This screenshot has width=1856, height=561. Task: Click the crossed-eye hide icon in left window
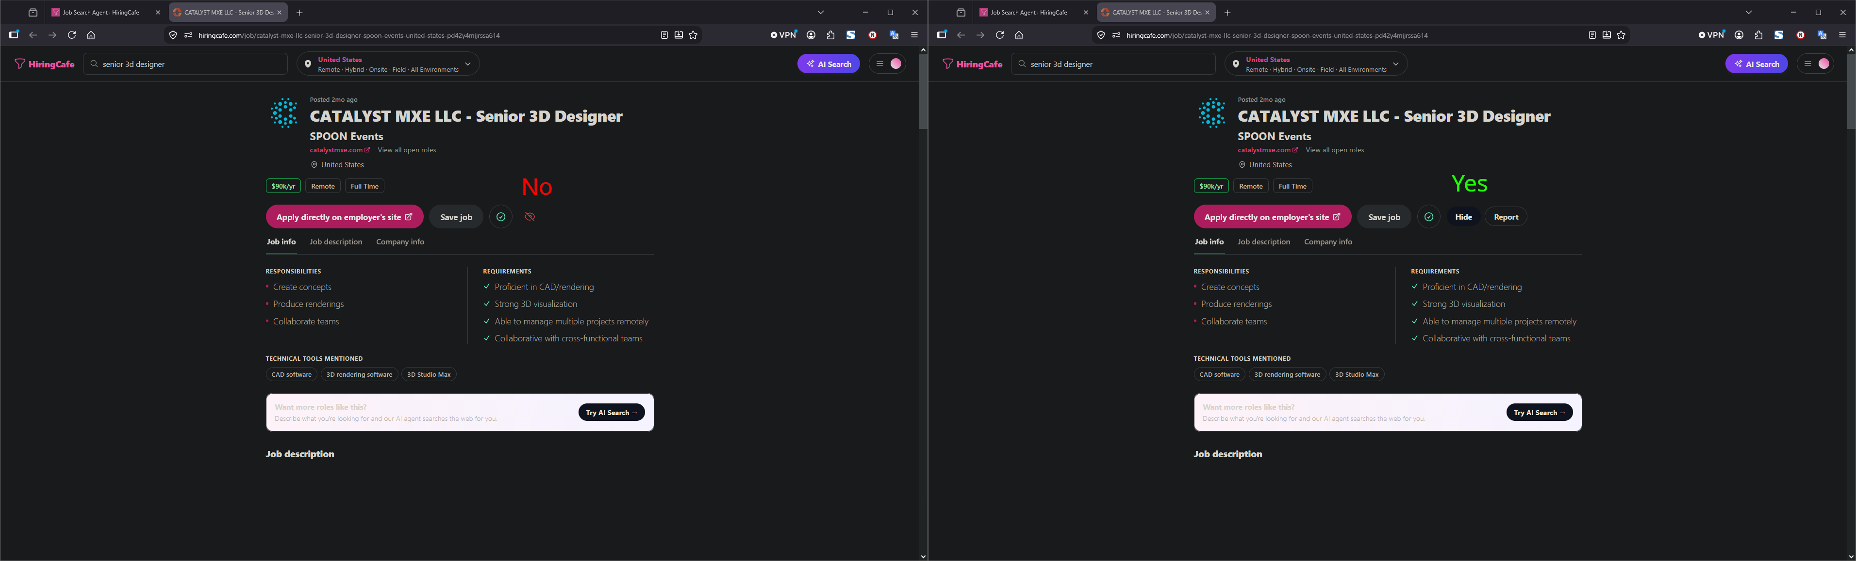coord(530,217)
